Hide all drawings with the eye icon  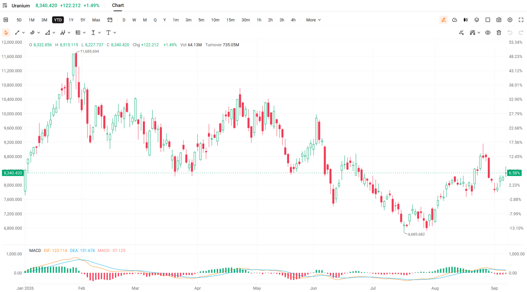488,33
